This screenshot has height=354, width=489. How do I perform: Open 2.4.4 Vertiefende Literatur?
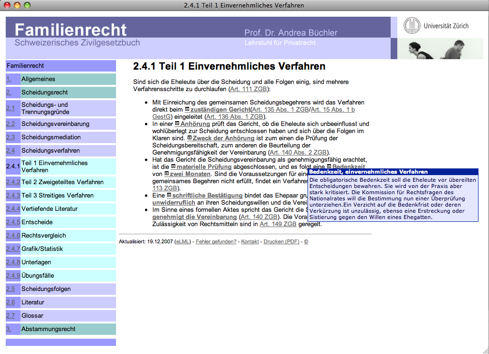coord(61,209)
